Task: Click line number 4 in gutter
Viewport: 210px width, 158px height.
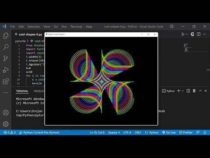Action: (x=19, y=57)
